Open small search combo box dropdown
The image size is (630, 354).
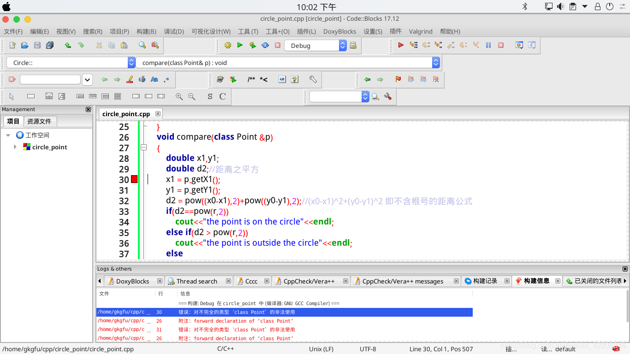(366, 96)
